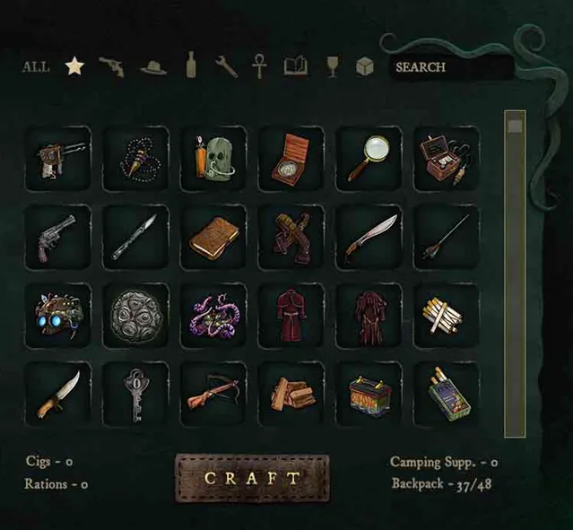Select the purple tentacles item

click(x=213, y=317)
